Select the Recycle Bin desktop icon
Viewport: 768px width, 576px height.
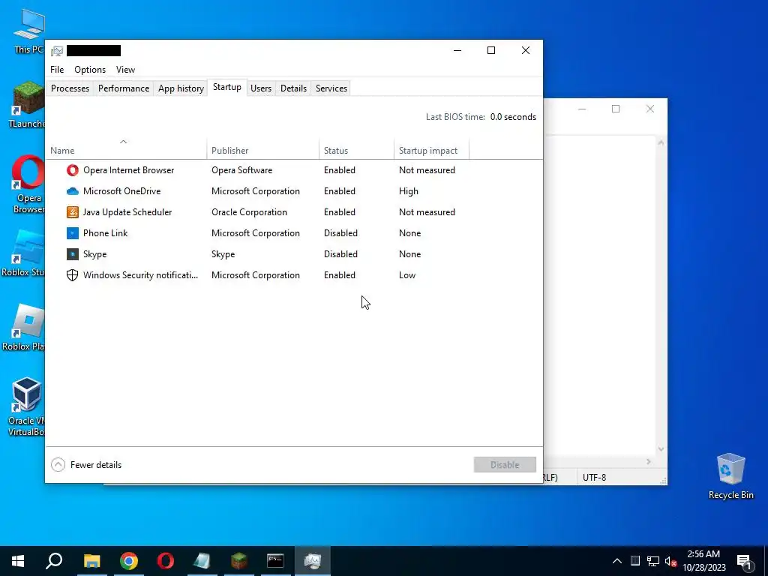(730, 476)
